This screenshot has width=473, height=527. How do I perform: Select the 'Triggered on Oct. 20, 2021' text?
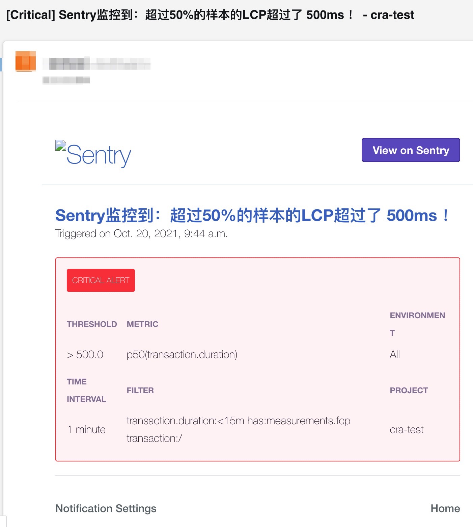pos(141,234)
